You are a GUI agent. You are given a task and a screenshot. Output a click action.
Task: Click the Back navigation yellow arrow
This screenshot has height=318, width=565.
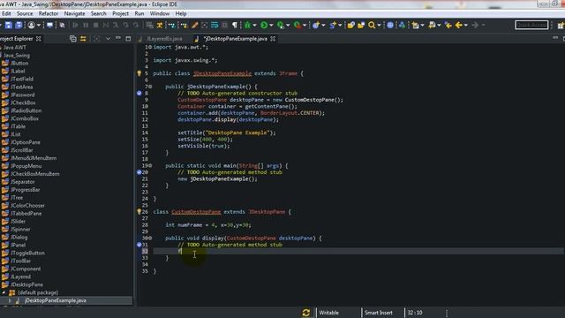click(x=458, y=25)
